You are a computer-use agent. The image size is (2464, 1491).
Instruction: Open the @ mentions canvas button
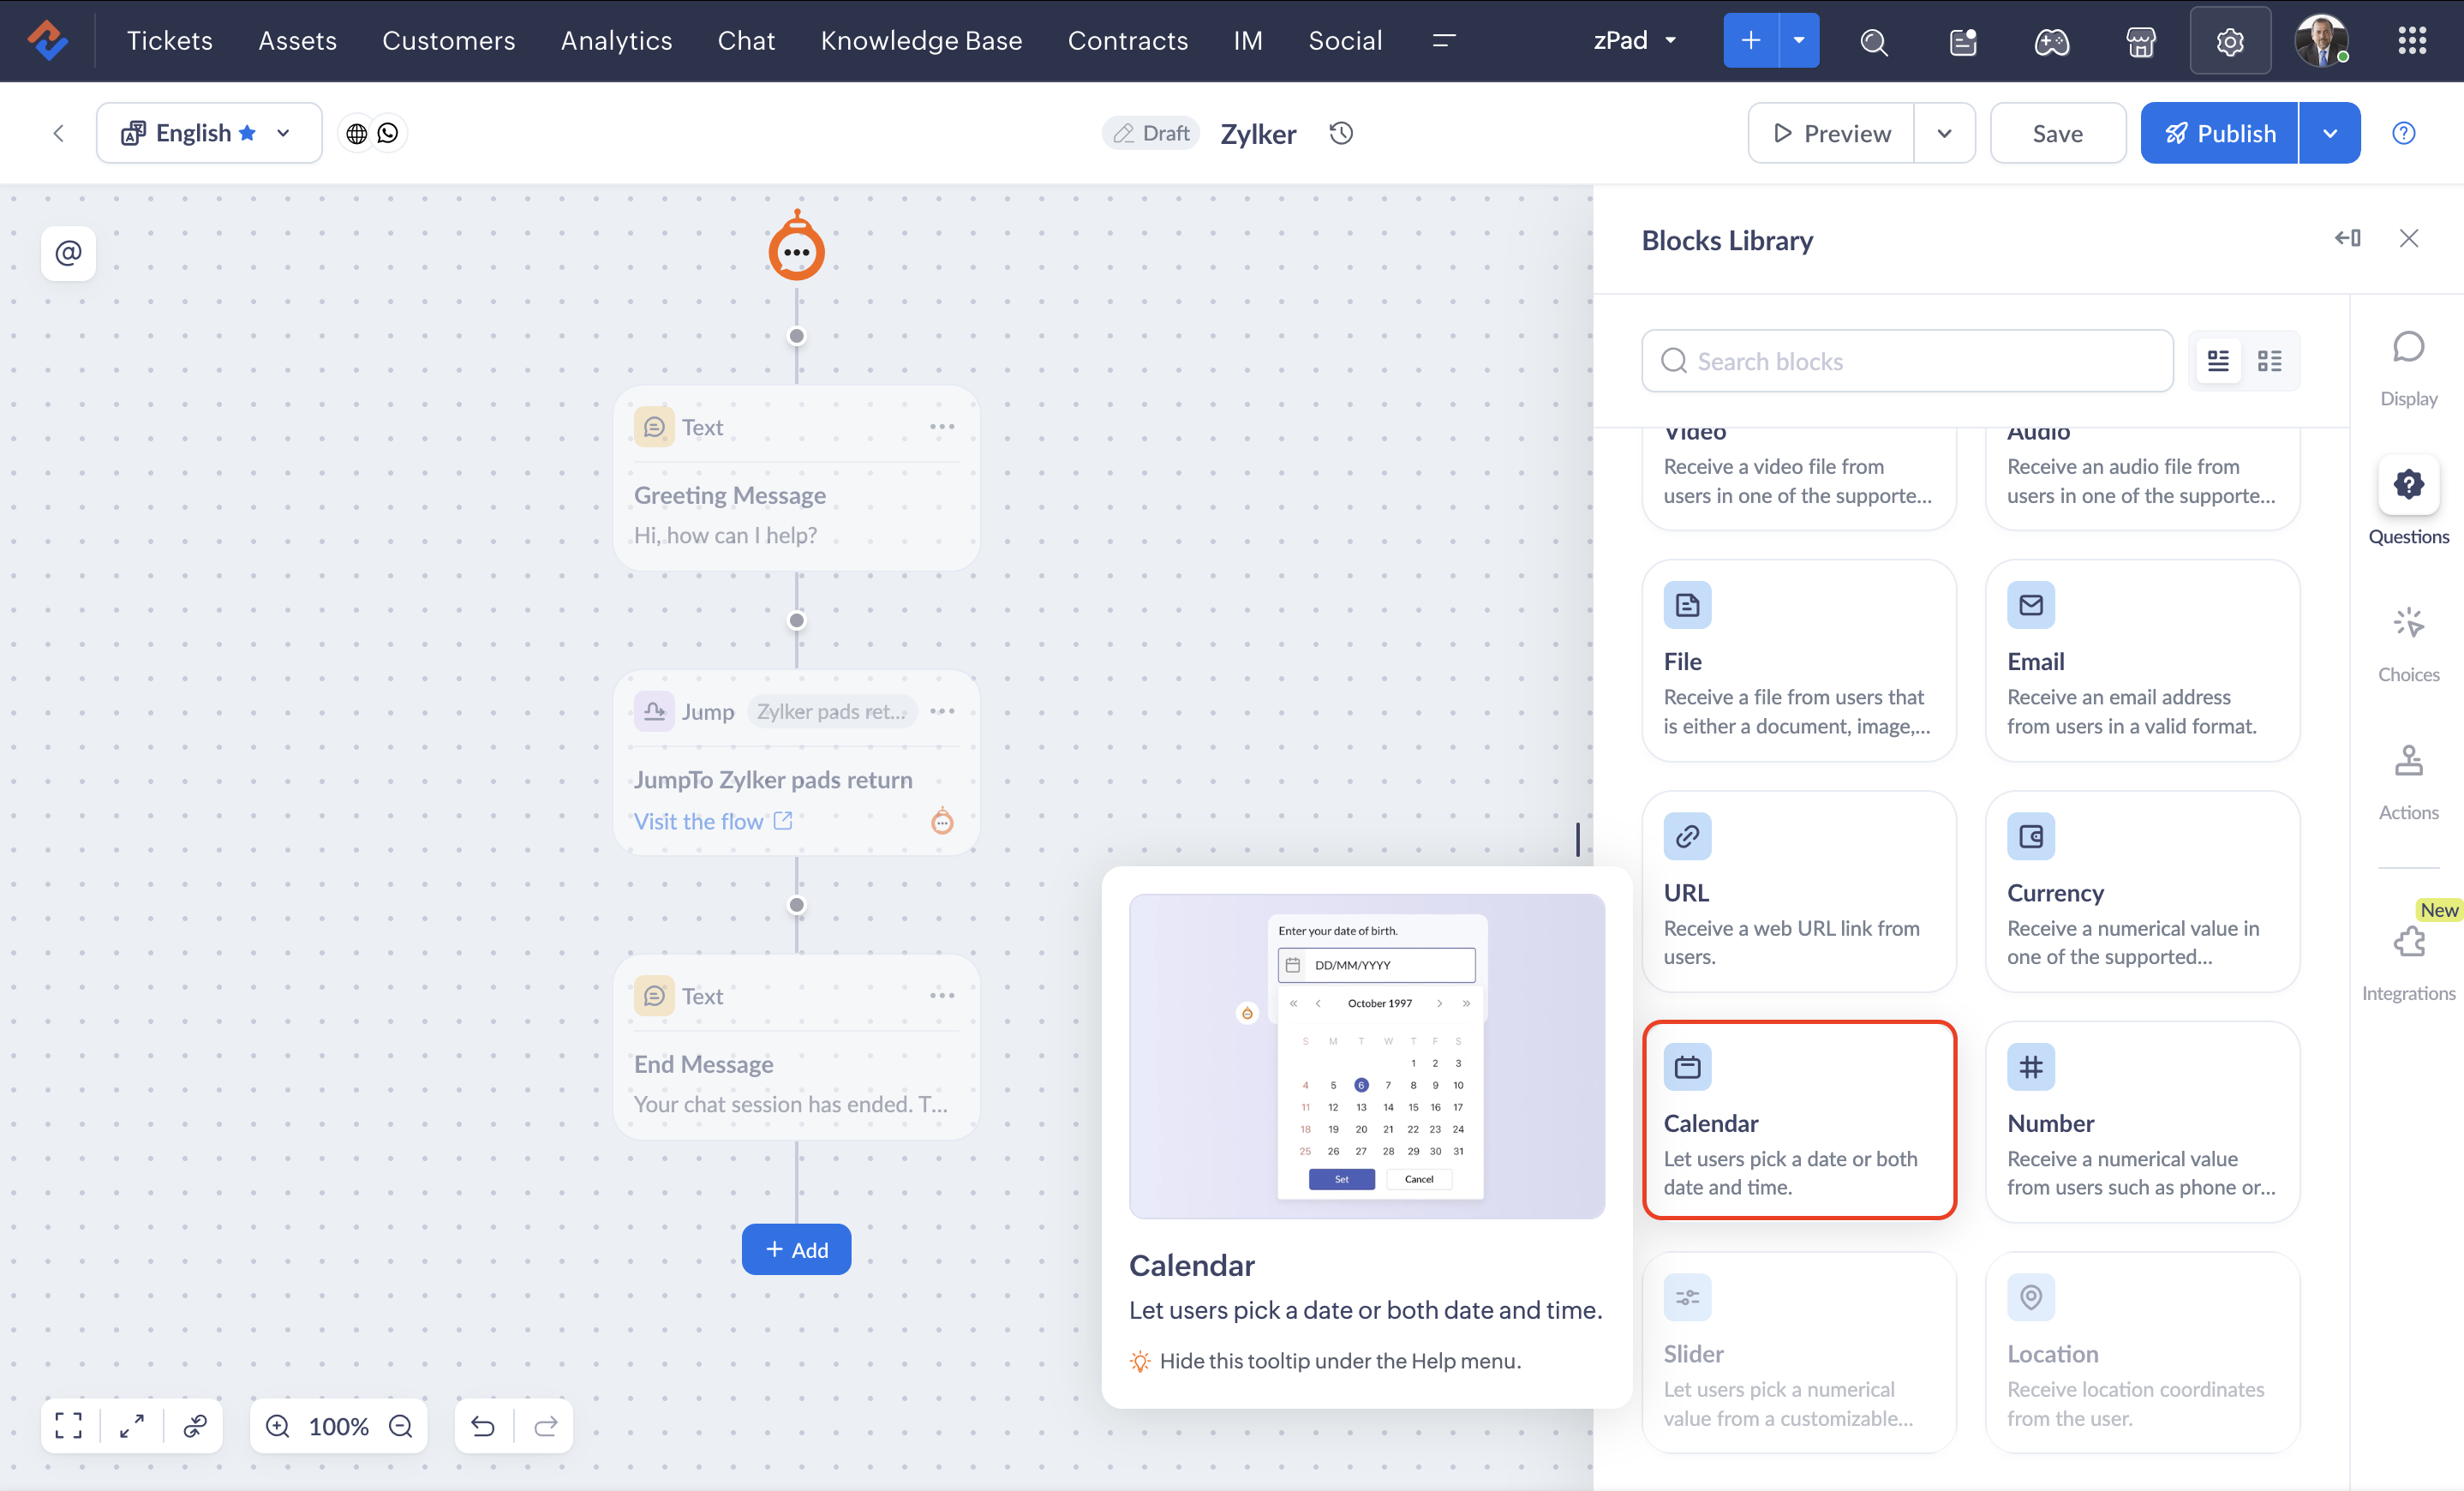68,253
